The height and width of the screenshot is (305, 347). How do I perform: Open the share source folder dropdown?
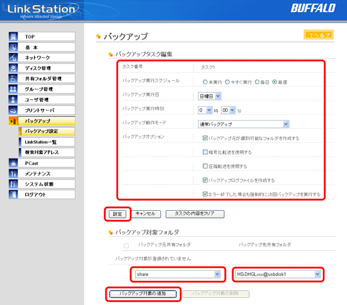point(178,274)
